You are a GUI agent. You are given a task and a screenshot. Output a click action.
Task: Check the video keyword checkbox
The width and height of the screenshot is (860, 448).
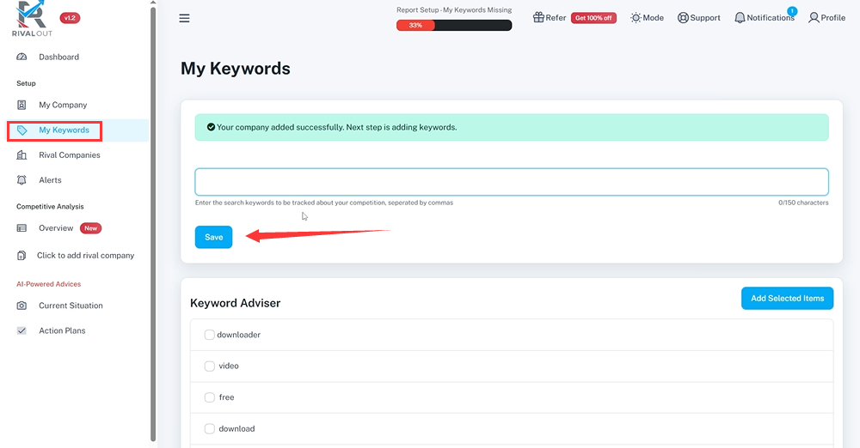pyautogui.click(x=210, y=366)
